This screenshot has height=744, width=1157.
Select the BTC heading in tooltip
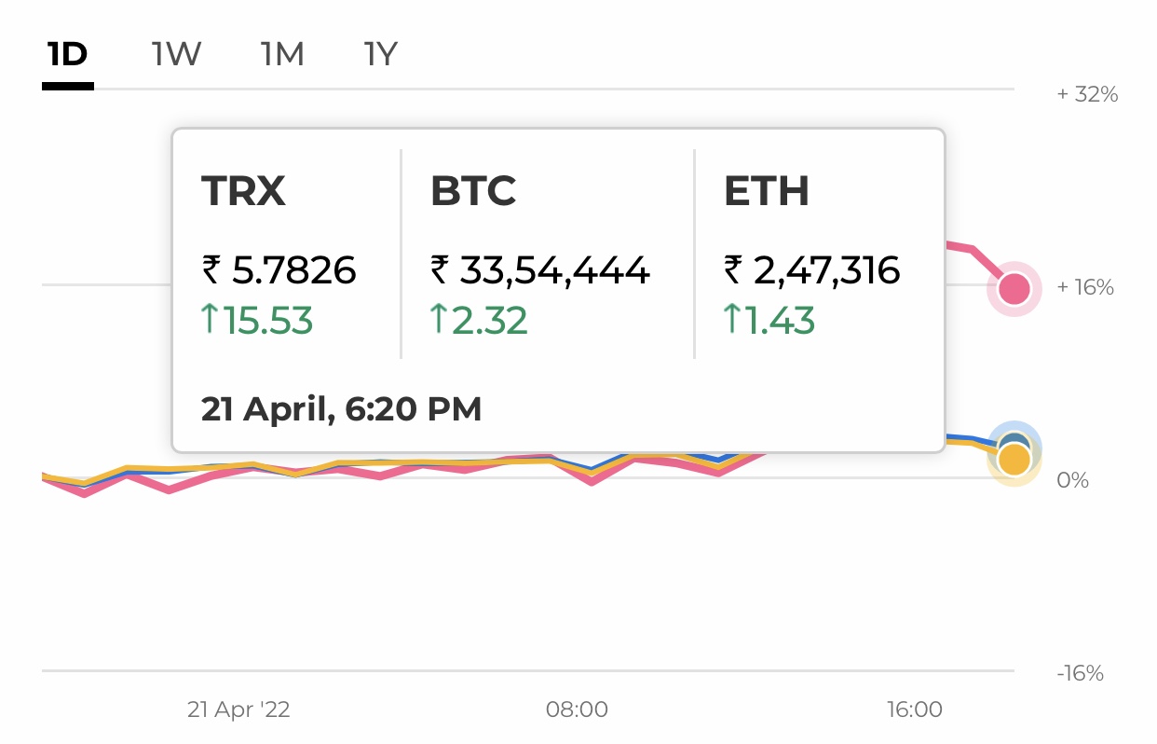pos(473,191)
